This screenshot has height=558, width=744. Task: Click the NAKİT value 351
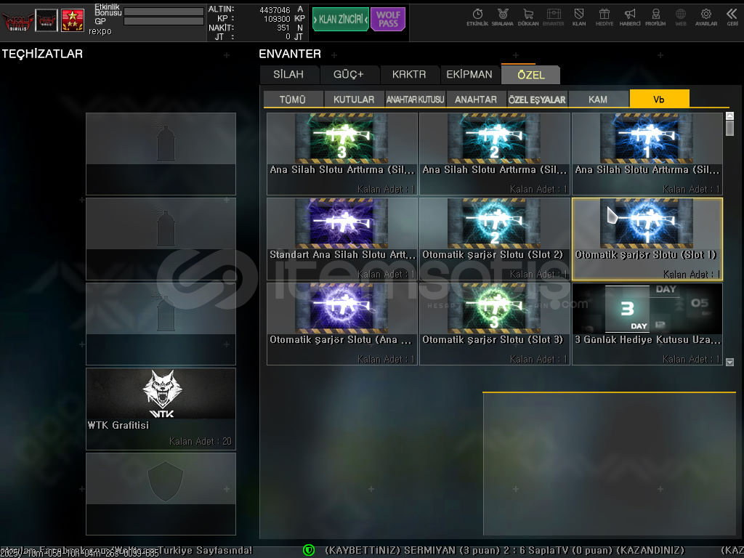coord(283,28)
